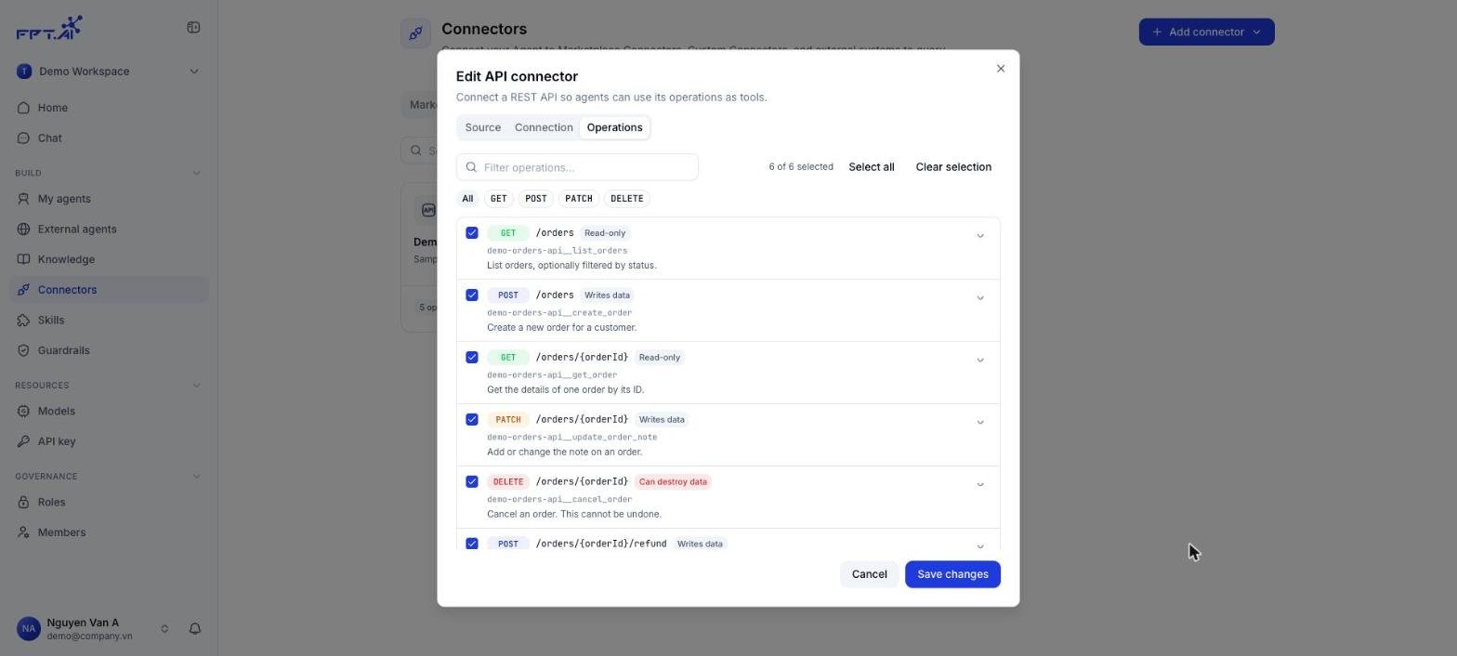Image resolution: width=1457 pixels, height=656 pixels.
Task: Collapse the BUILD section
Action: click(x=196, y=173)
